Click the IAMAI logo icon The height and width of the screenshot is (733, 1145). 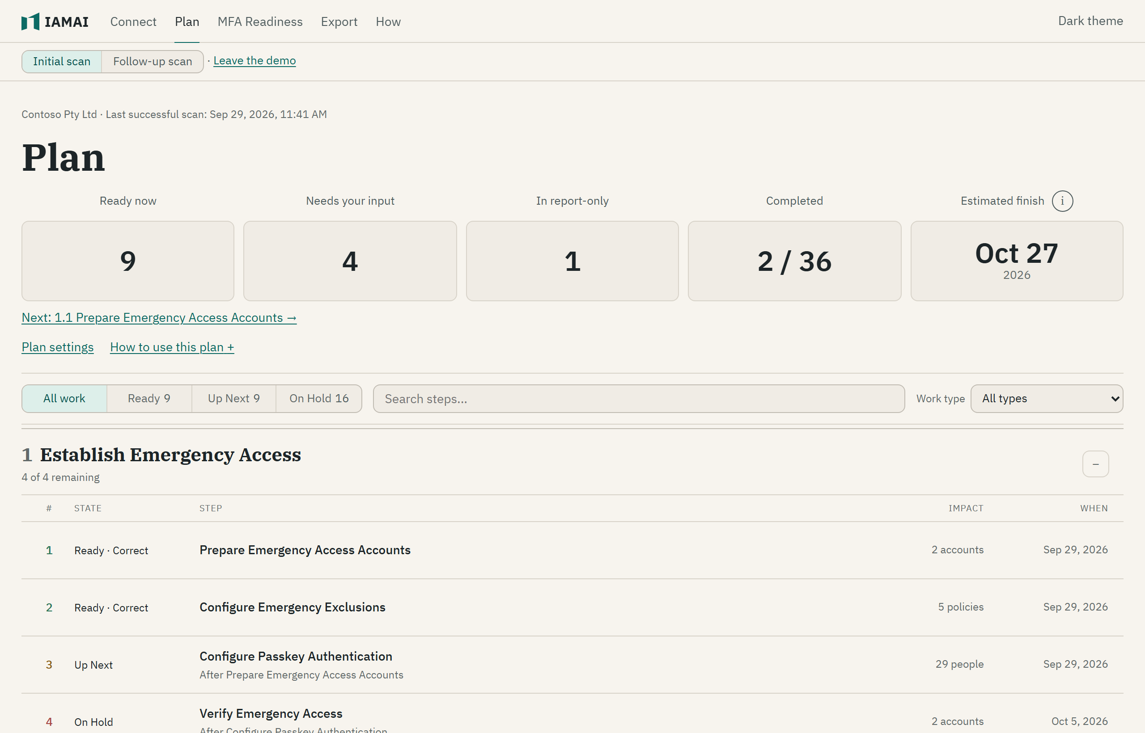click(x=30, y=21)
